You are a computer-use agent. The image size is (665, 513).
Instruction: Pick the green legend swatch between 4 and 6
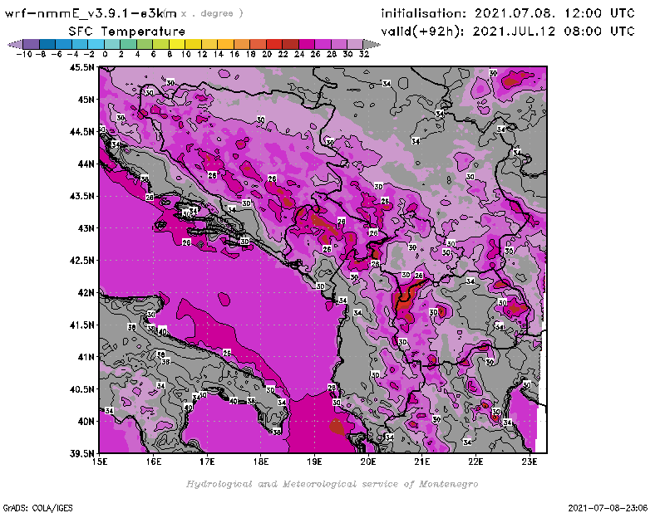click(145, 44)
